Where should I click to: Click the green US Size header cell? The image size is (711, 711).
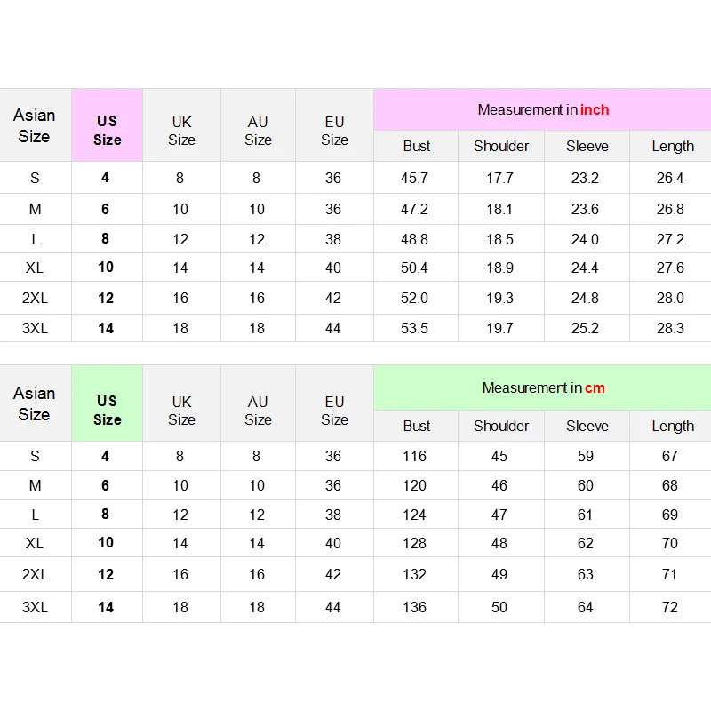(x=107, y=403)
